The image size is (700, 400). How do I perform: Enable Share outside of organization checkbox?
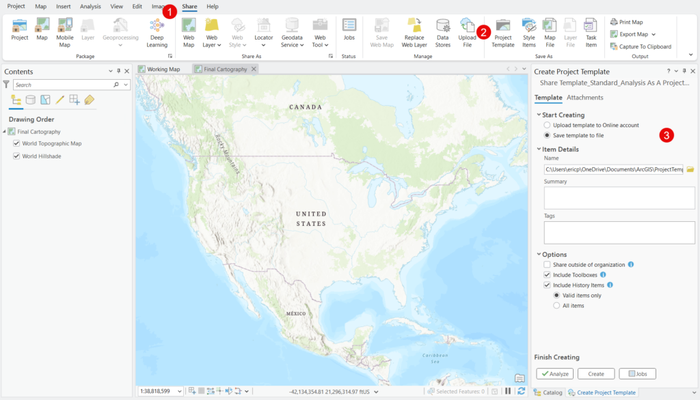tap(547, 264)
